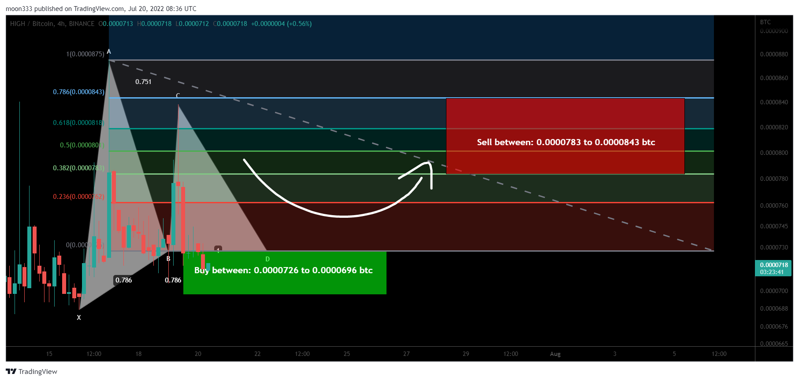Click price axis label 0.0000880
This screenshot has width=799, height=381.
click(774, 55)
